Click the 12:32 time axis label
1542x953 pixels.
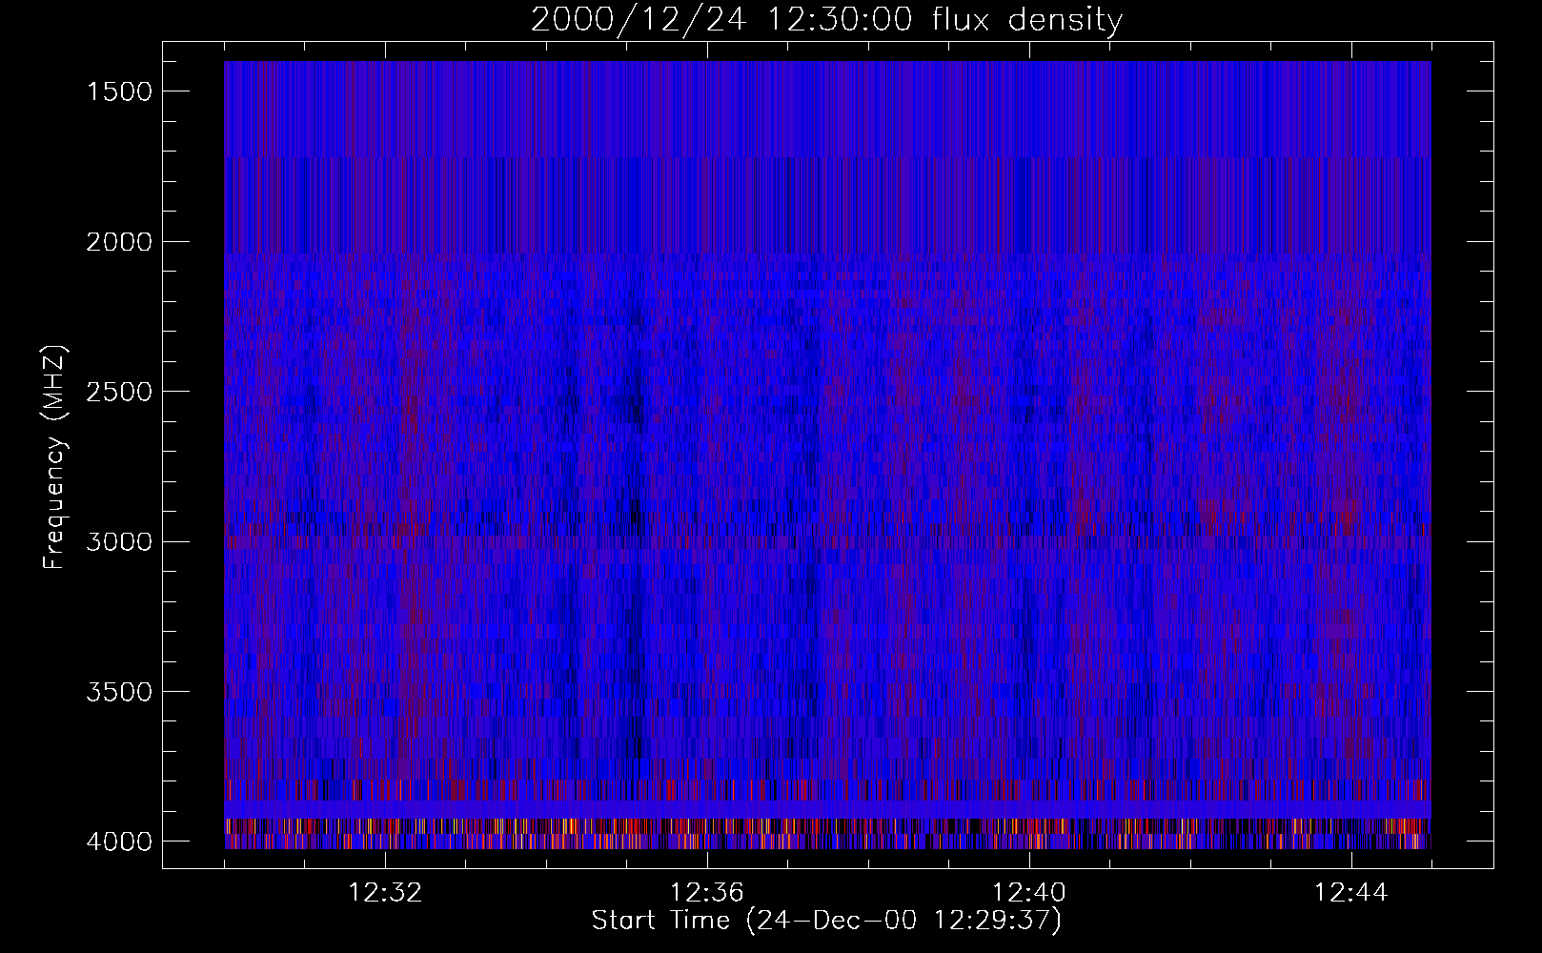386,893
